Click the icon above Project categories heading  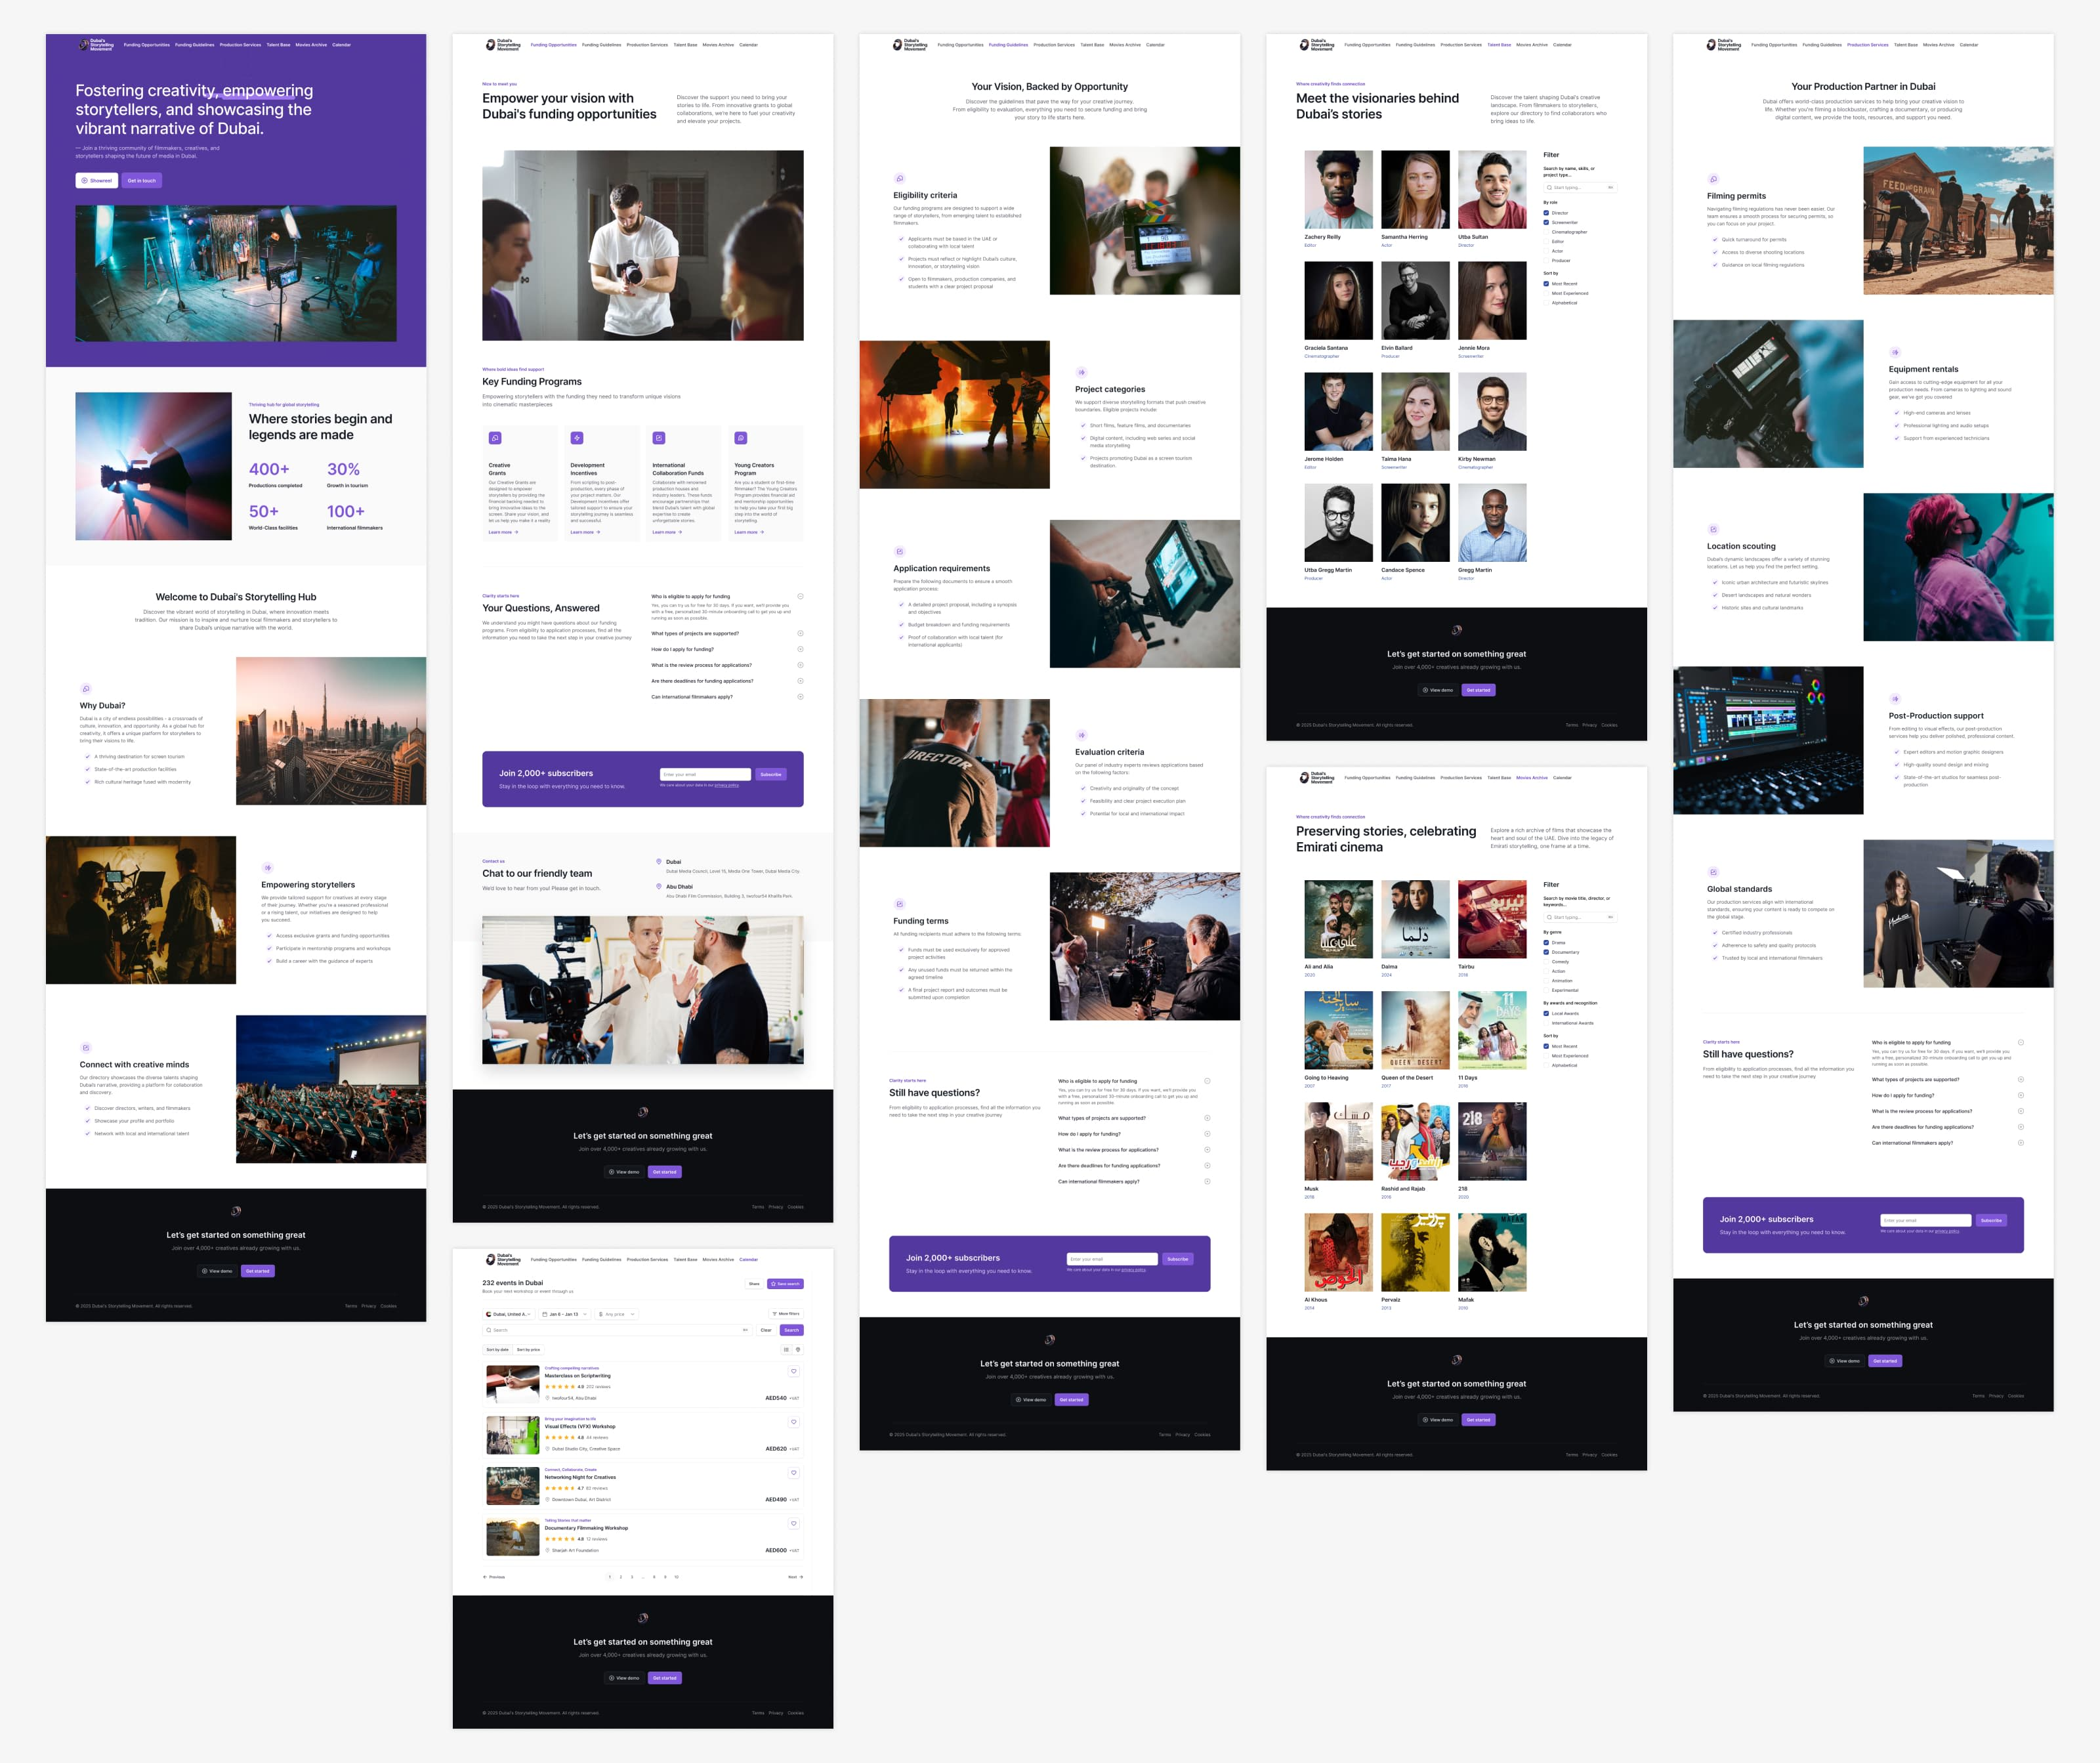(x=1081, y=372)
